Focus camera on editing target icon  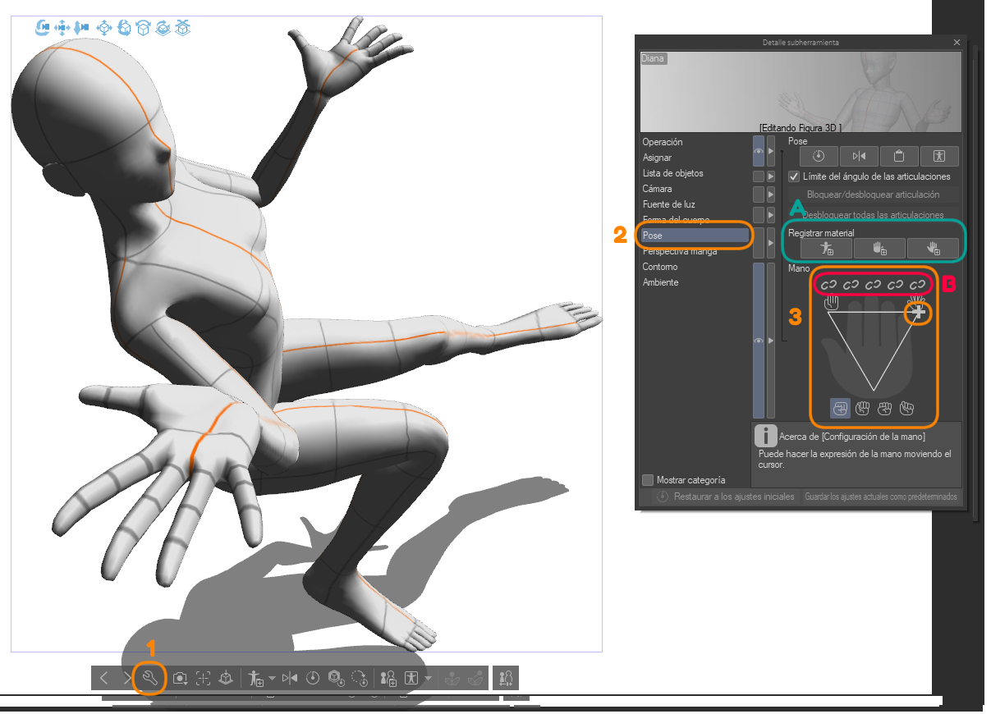[x=204, y=679]
